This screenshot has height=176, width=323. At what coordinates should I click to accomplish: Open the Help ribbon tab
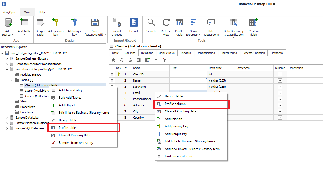pyautogui.click(x=42, y=12)
